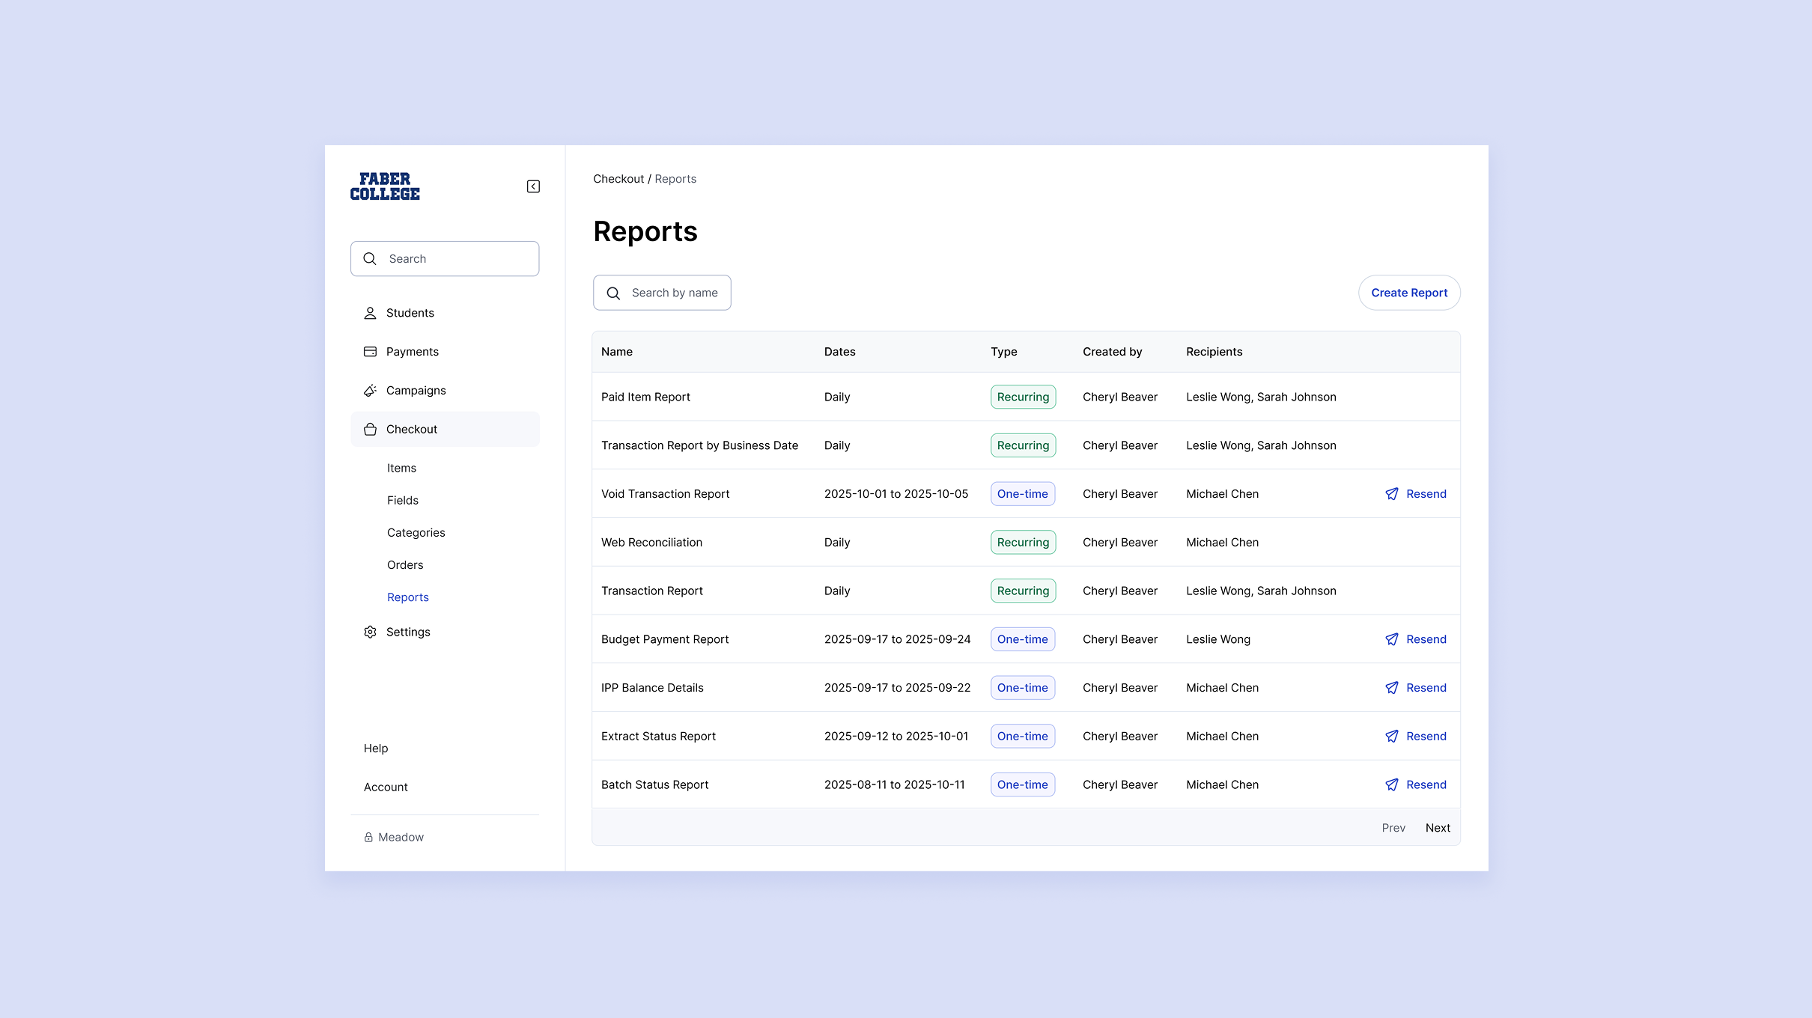Go to the Next page of reports
The image size is (1812, 1018).
pyautogui.click(x=1438, y=828)
